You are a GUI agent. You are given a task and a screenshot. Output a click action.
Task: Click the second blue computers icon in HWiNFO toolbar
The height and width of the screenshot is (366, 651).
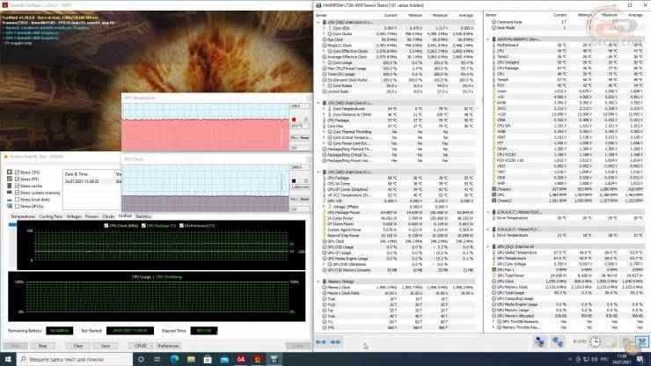click(557, 342)
